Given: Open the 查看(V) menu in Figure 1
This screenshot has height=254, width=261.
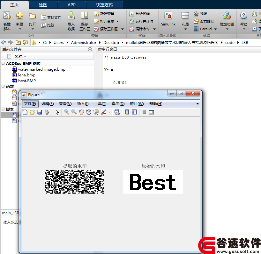Looking at the screenshot, I should click(65, 104).
